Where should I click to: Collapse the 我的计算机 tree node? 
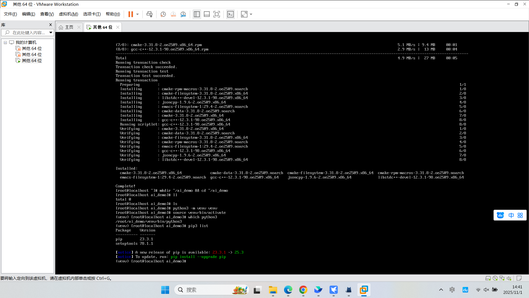(5, 42)
